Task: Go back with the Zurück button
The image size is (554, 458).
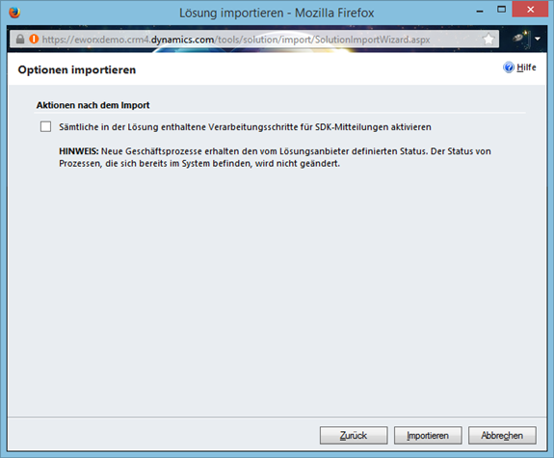Action: coord(354,436)
